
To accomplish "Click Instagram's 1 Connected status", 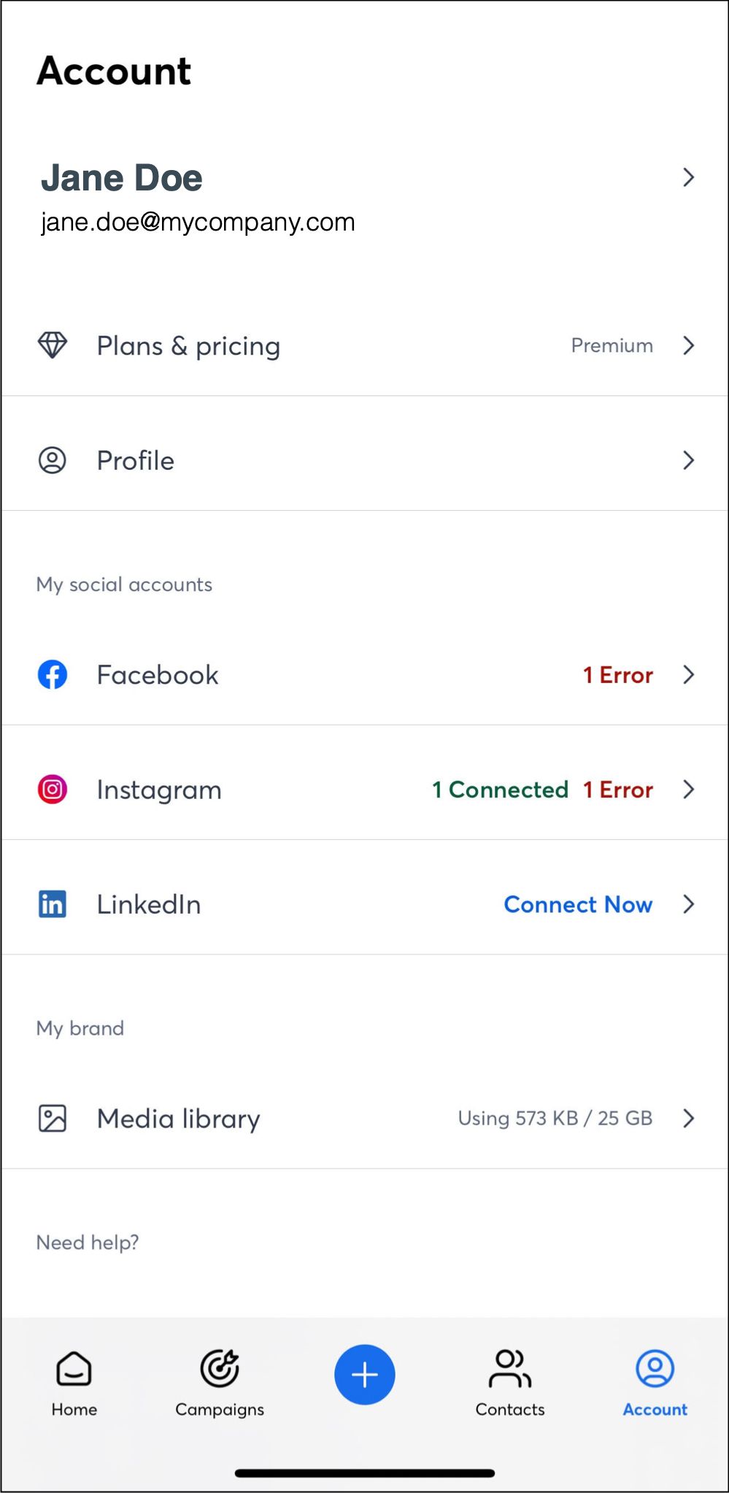I will (x=500, y=790).
